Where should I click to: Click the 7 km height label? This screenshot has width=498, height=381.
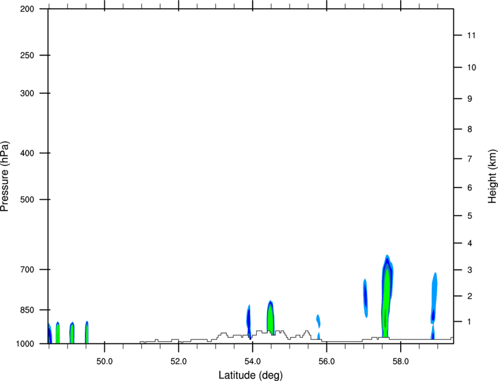(470, 159)
